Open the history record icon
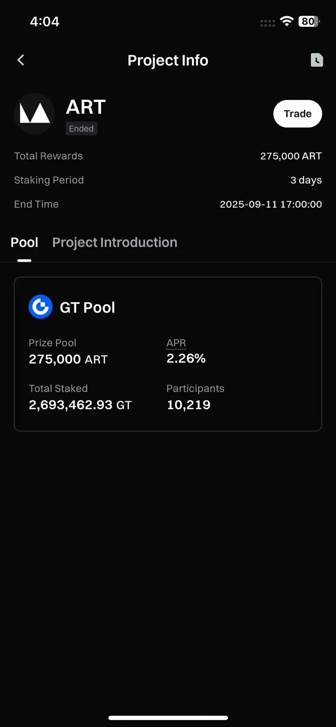This screenshot has height=727, width=336. coord(317,60)
